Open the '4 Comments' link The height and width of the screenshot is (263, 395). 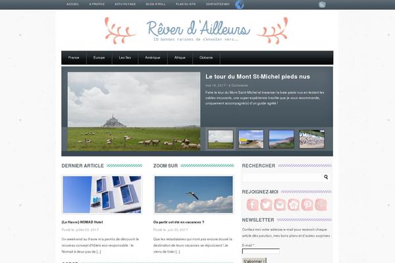click(x=238, y=85)
